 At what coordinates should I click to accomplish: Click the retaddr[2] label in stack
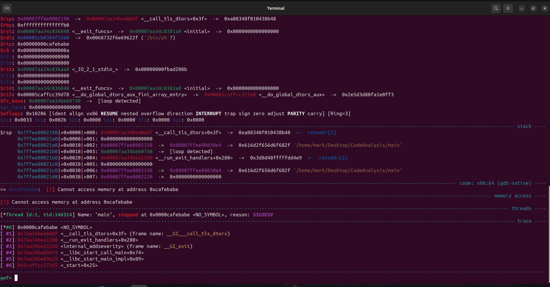click(x=333, y=158)
